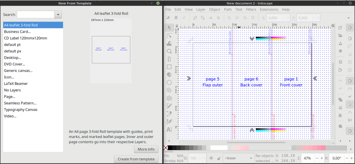The image size is (355, 164).
Task: Open the Filters menu
Action: point(251,9)
